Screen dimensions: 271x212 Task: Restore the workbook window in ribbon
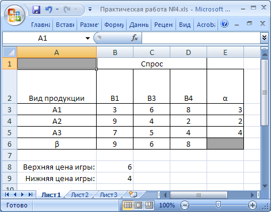pyautogui.click(x=250, y=23)
